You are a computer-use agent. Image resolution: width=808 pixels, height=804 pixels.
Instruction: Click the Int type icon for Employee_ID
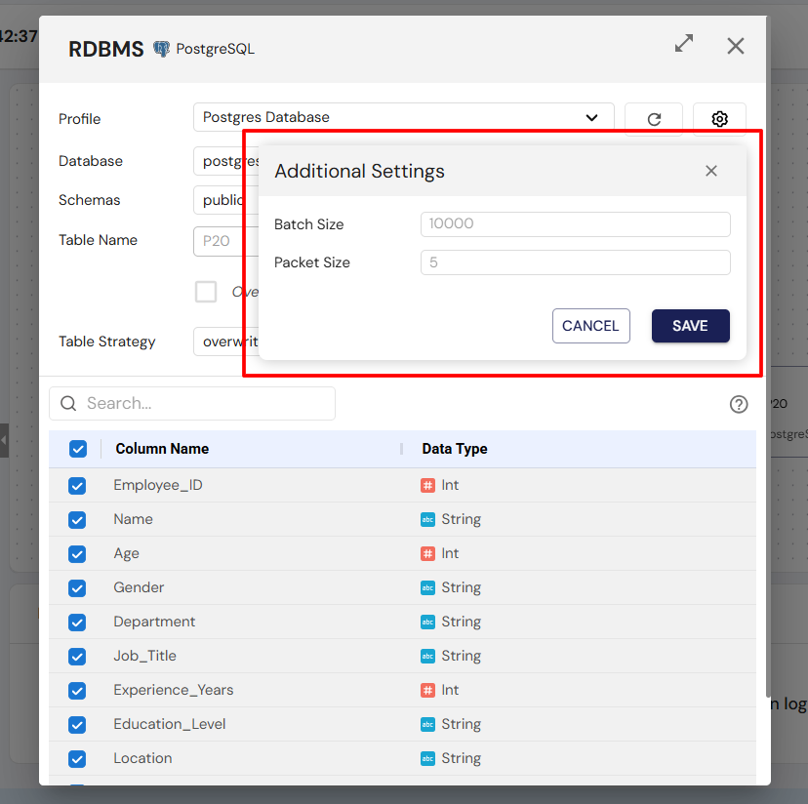pos(427,485)
